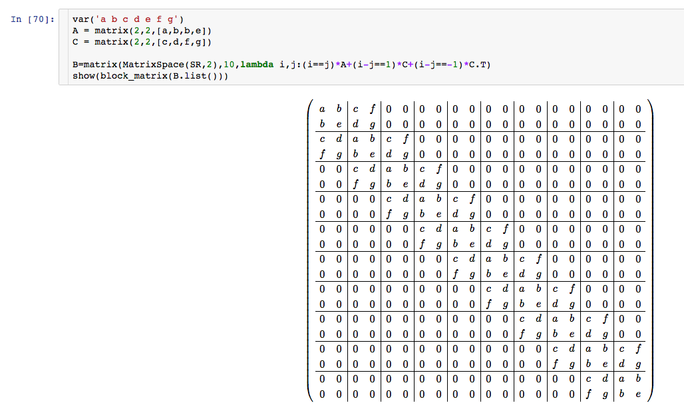Screen dimensions: 684x411
Task: Click the 'a b c d e f g' string
Action: click(130, 19)
